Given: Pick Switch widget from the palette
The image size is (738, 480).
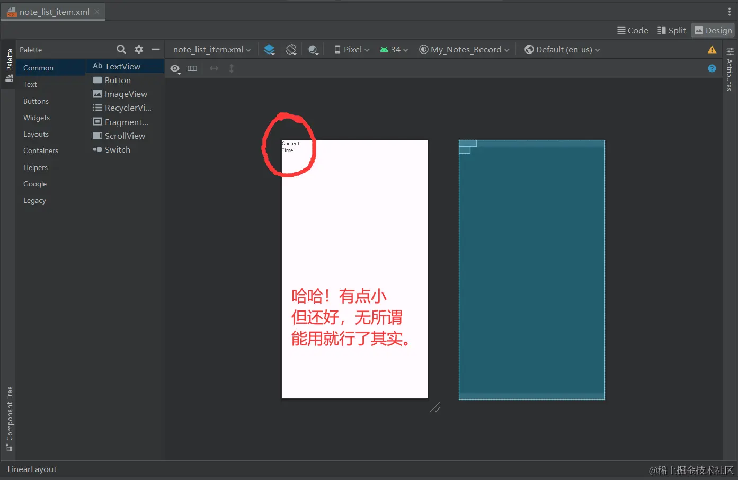Looking at the screenshot, I should [x=125, y=149].
